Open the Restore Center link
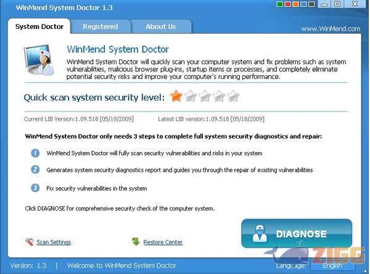Image resolution: width=370 pixels, height=274 pixels. [x=163, y=242]
